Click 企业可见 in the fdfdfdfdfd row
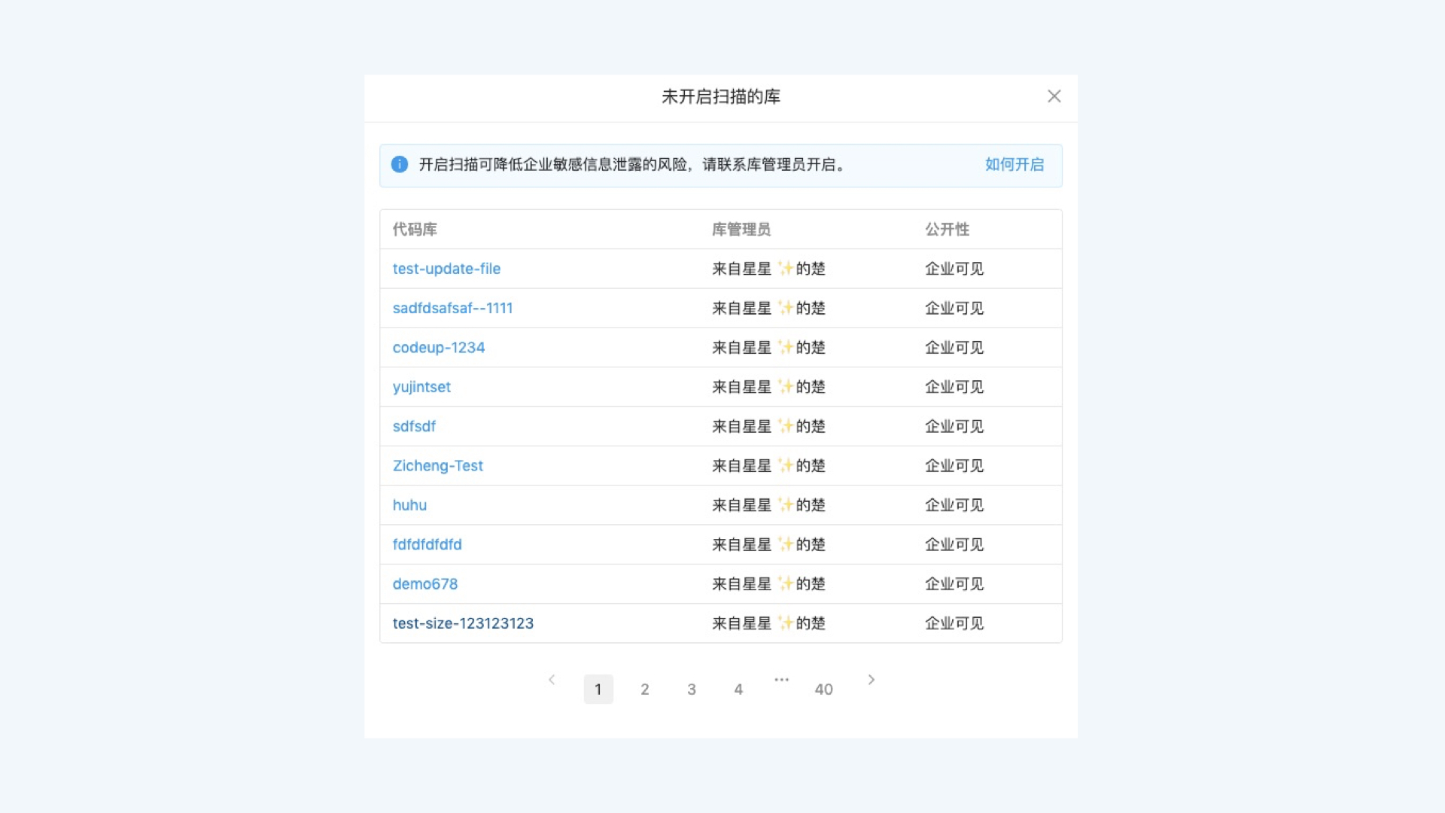Viewport: 1445px width, 813px height. (954, 544)
